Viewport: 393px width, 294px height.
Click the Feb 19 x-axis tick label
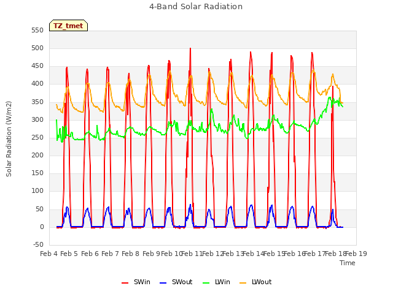coord(356,254)
